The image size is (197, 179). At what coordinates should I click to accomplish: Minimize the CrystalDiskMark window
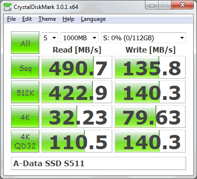click(152, 5)
